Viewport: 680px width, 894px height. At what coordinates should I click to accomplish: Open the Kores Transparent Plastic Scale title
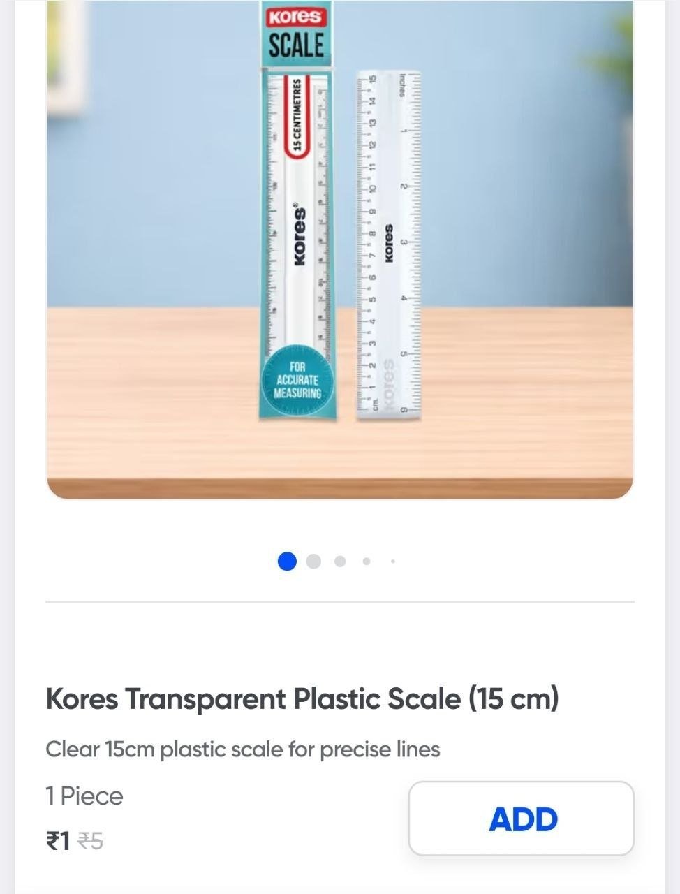[x=302, y=698]
